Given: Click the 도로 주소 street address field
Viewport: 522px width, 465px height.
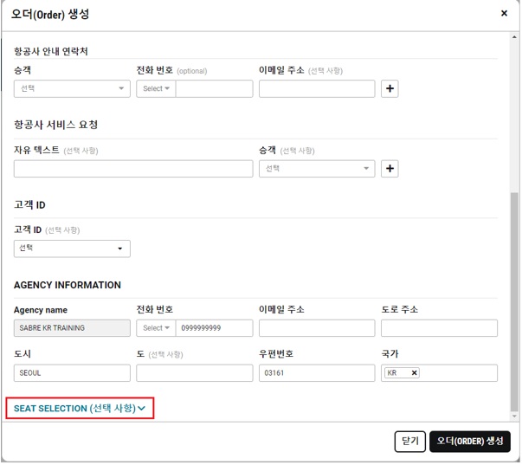Looking at the screenshot, I should (x=439, y=328).
